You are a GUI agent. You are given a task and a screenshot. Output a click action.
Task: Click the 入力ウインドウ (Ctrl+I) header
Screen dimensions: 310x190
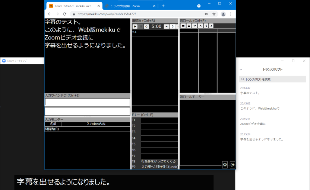click(x=88, y=95)
